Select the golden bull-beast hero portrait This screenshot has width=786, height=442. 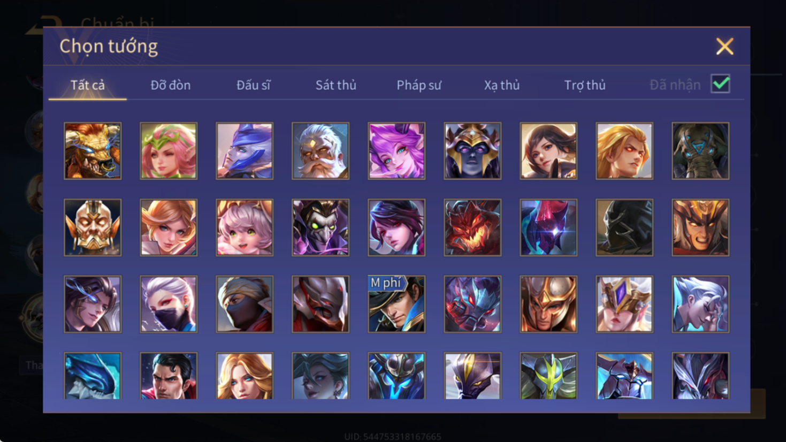[x=93, y=151]
